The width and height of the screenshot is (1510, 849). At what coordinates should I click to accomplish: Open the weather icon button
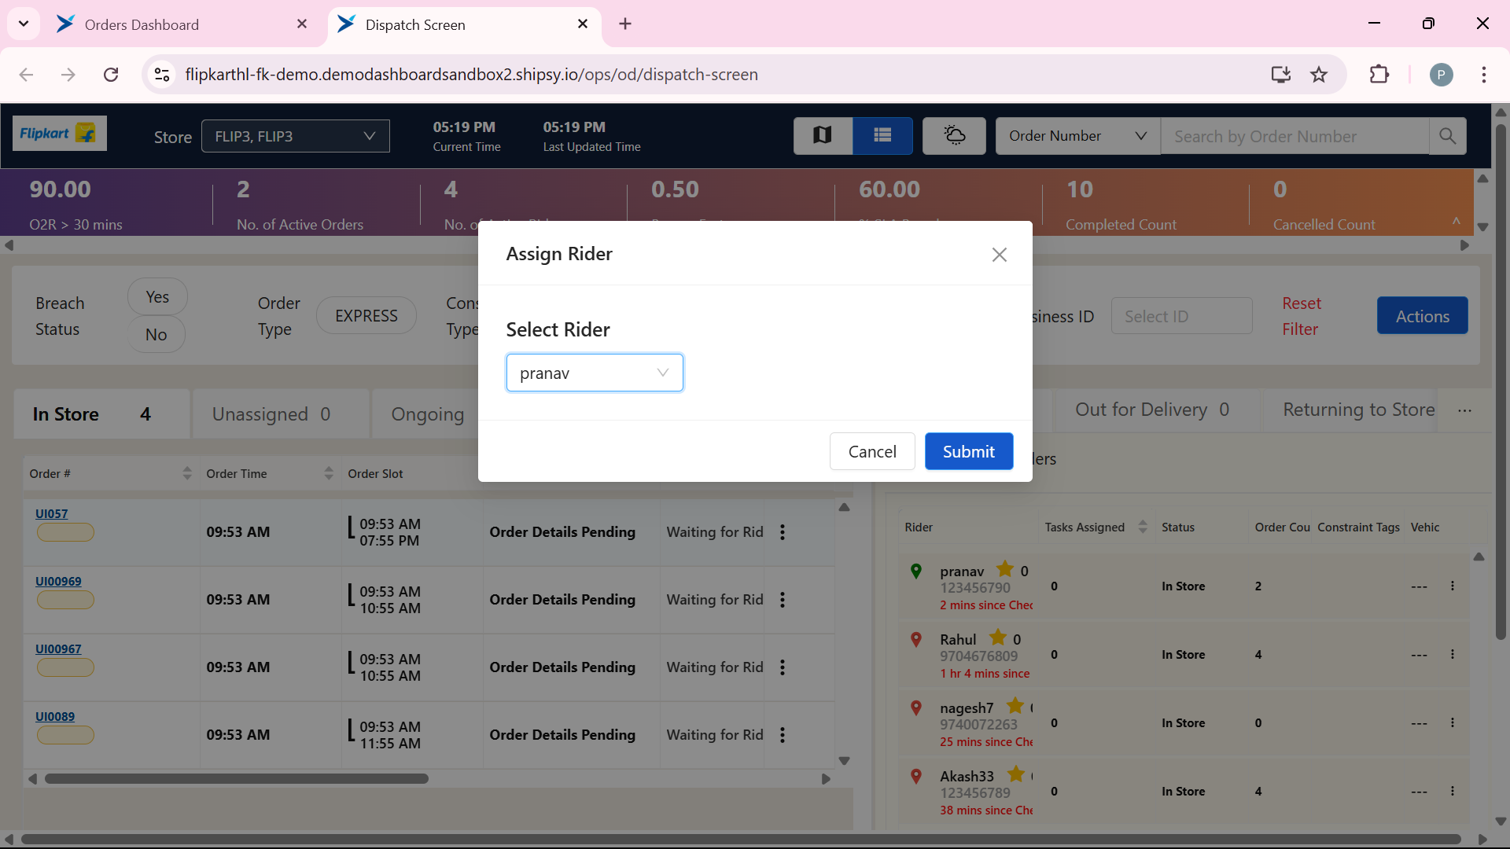pos(954,136)
